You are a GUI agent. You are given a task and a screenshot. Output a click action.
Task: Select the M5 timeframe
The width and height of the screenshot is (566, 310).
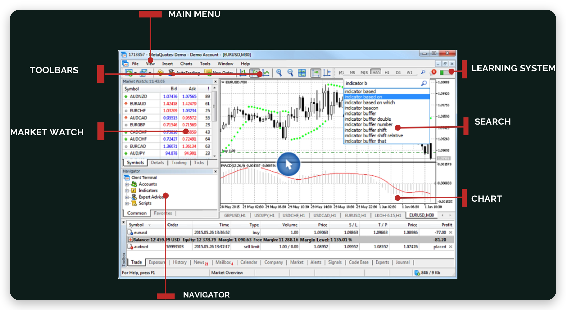pyautogui.click(x=352, y=73)
